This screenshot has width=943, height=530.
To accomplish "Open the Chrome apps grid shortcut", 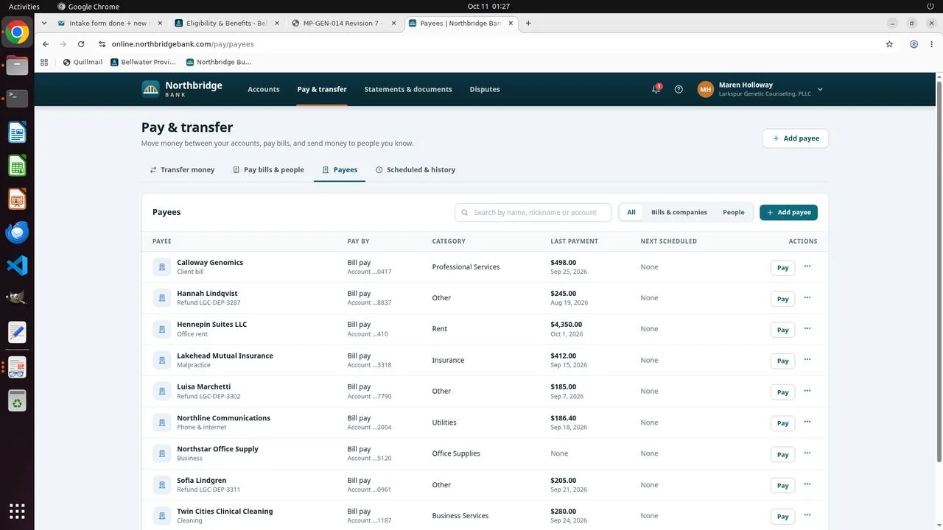I will [44, 62].
